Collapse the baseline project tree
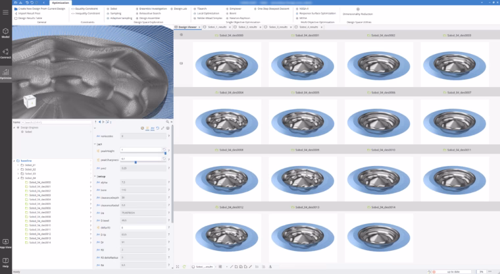 [x=14, y=161]
